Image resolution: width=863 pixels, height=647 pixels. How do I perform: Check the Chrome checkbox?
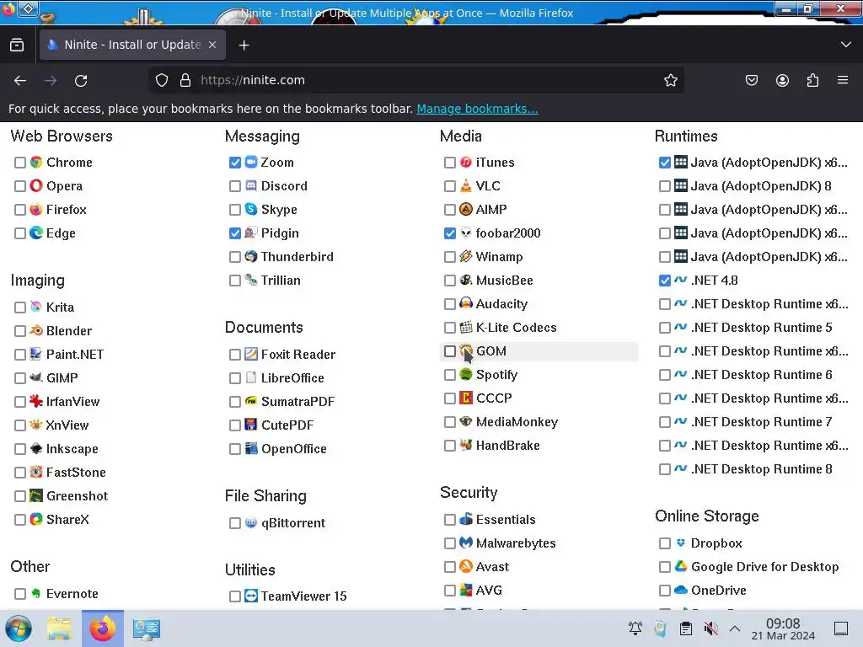[20, 163]
